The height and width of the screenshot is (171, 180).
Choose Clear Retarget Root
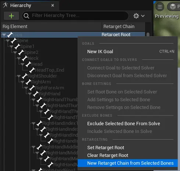[128, 155]
